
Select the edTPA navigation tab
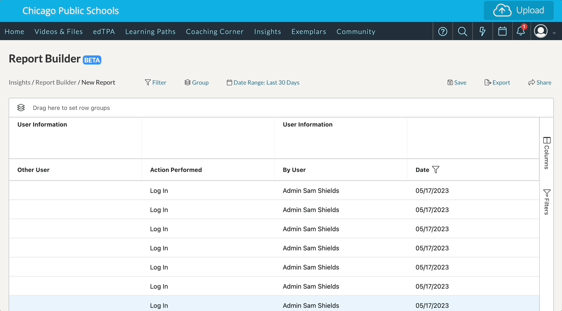point(104,31)
